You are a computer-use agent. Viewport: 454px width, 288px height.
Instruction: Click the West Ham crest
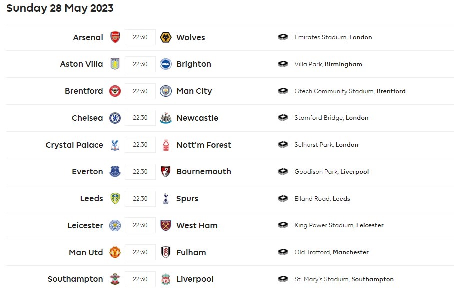(x=165, y=225)
